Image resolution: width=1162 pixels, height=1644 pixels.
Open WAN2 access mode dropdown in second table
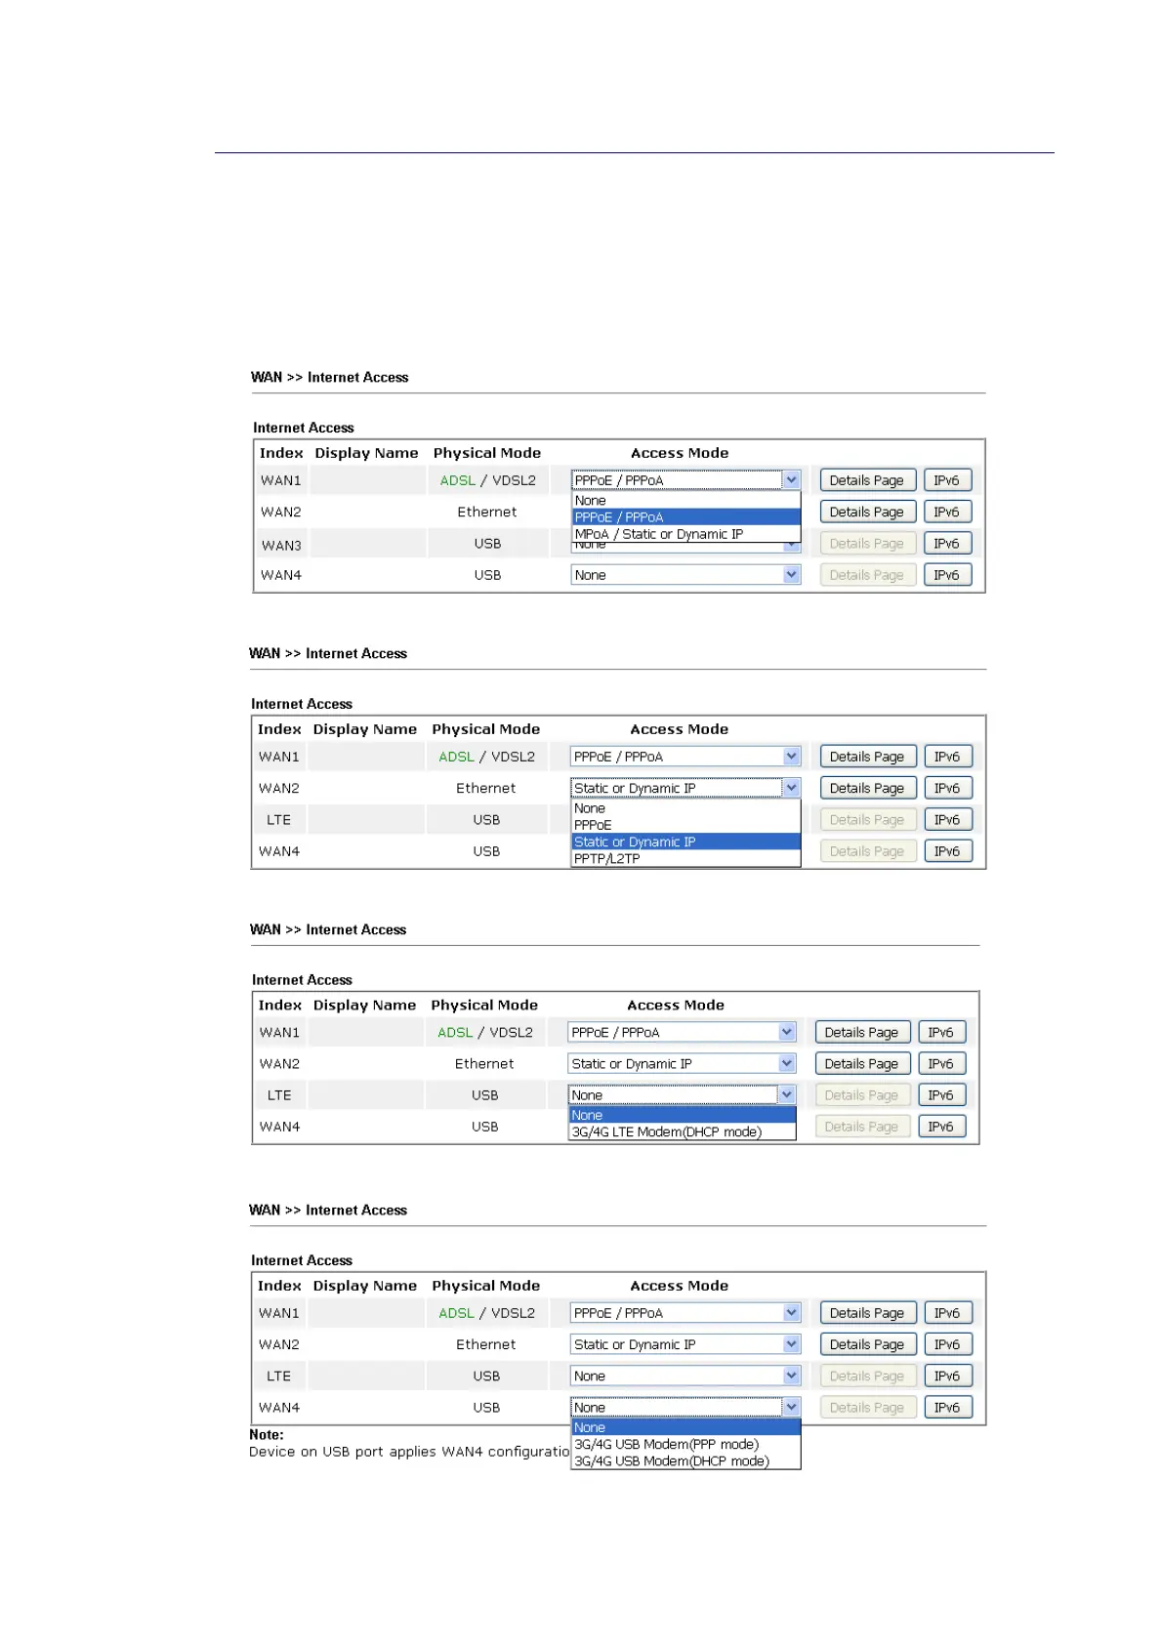685,788
